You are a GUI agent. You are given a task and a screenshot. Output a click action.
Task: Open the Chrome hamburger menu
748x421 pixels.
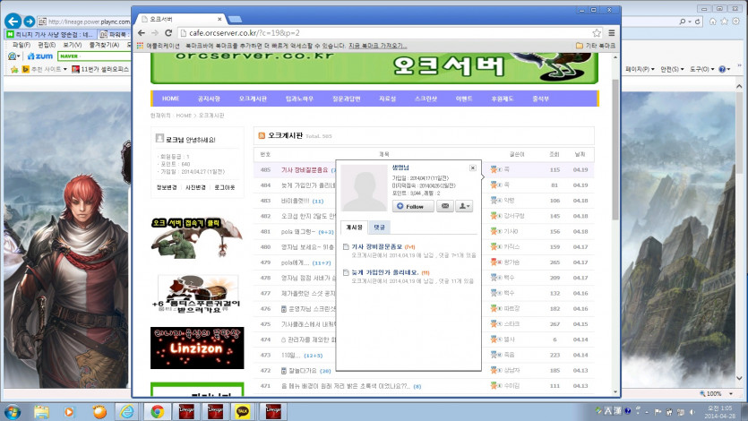coord(611,32)
